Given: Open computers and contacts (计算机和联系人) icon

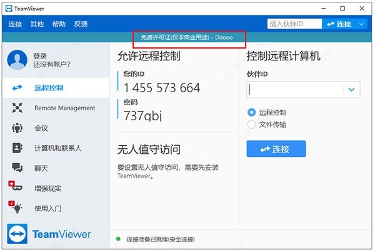Looking at the screenshot, I should (17, 148).
